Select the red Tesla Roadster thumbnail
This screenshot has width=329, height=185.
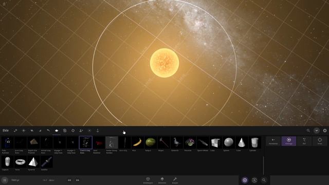click(x=98, y=142)
